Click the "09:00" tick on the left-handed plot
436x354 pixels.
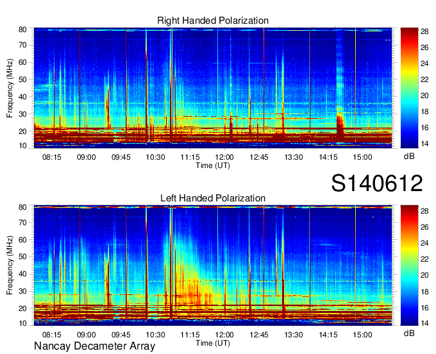tap(86, 335)
